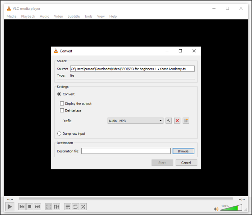
Task: Skip to next media track
Action: click(37, 207)
